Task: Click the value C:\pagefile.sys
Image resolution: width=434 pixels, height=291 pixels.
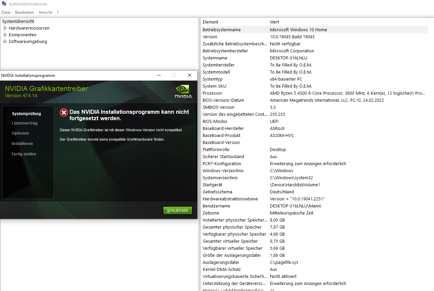Action: click(284, 262)
